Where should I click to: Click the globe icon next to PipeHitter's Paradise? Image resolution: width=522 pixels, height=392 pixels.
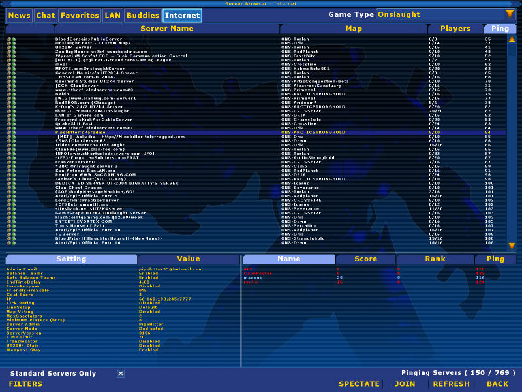[x=8, y=133]
